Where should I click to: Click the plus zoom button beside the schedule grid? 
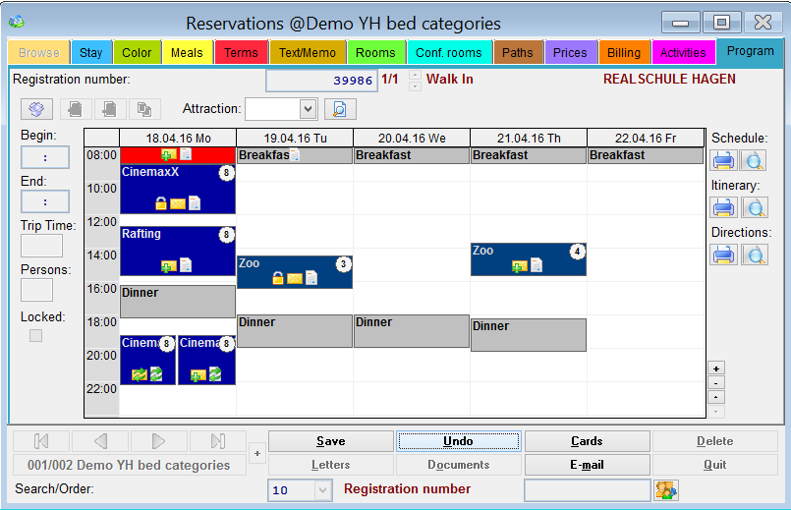click(x=716, y=368)
